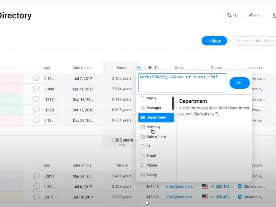Click location pin in 345678 row
The height and width of the screenshot is (207, 276).
pos(240,197)
